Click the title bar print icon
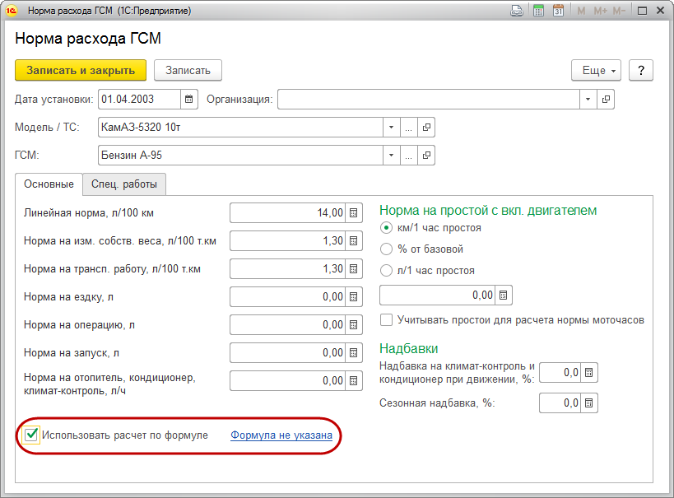 point(517,11)
